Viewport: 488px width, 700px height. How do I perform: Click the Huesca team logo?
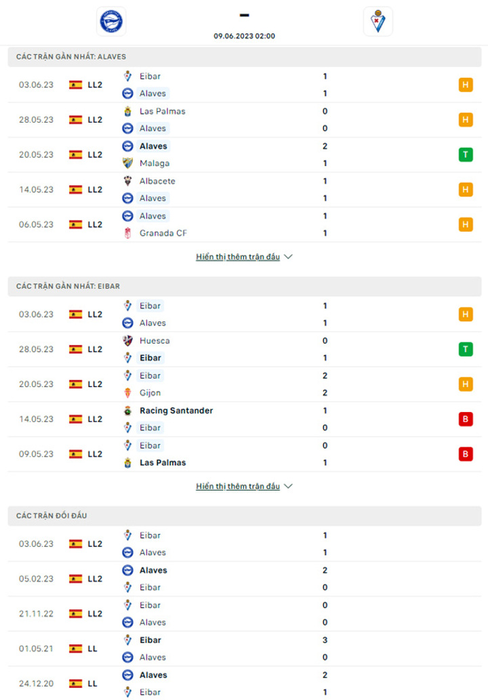click(127, 341)
